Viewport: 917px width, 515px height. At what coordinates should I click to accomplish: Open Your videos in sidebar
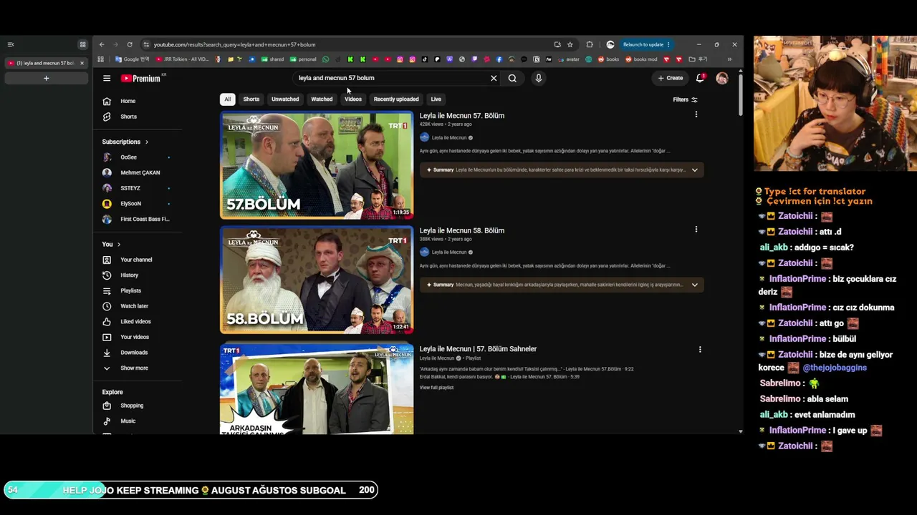coord(136,337)
